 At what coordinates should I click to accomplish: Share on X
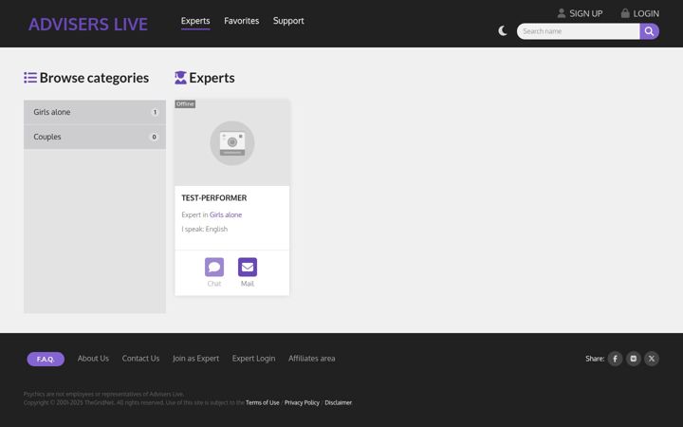pyautogui.click(x=652, y=359)
